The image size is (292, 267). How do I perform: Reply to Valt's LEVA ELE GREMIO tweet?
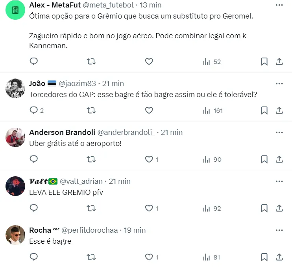[34, 208]
